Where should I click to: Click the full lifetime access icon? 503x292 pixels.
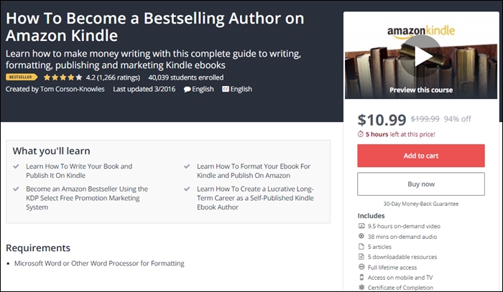point(361,267)
